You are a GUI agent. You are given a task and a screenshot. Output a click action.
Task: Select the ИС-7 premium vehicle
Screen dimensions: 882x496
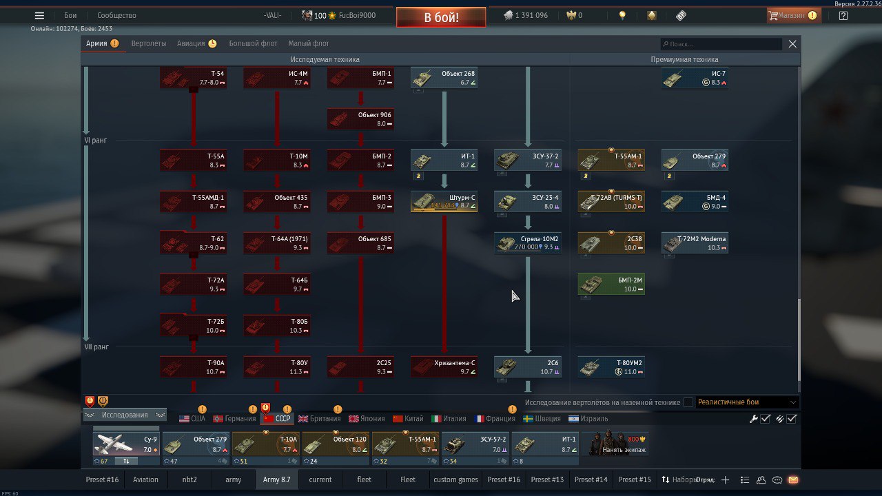click(x=695, y=77)
